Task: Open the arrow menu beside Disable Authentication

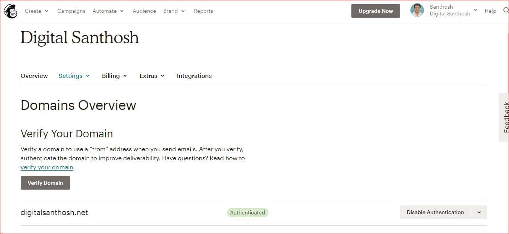Action: pos(479,212)
